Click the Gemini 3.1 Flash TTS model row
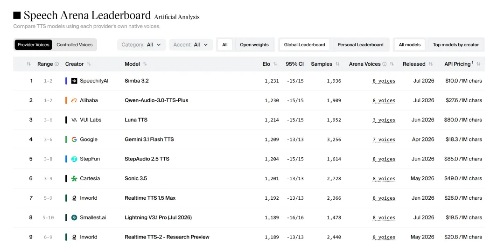The height and width of the screenshot is (245, 504). 249,140
